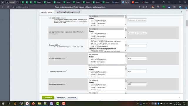Click the Ставка НДС default value field
Image resolution: width=188 pixels, height=106 pixels.
click(137, 46)
